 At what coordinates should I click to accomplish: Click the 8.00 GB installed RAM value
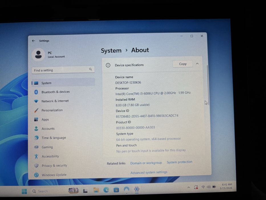[x=133, y=105]
